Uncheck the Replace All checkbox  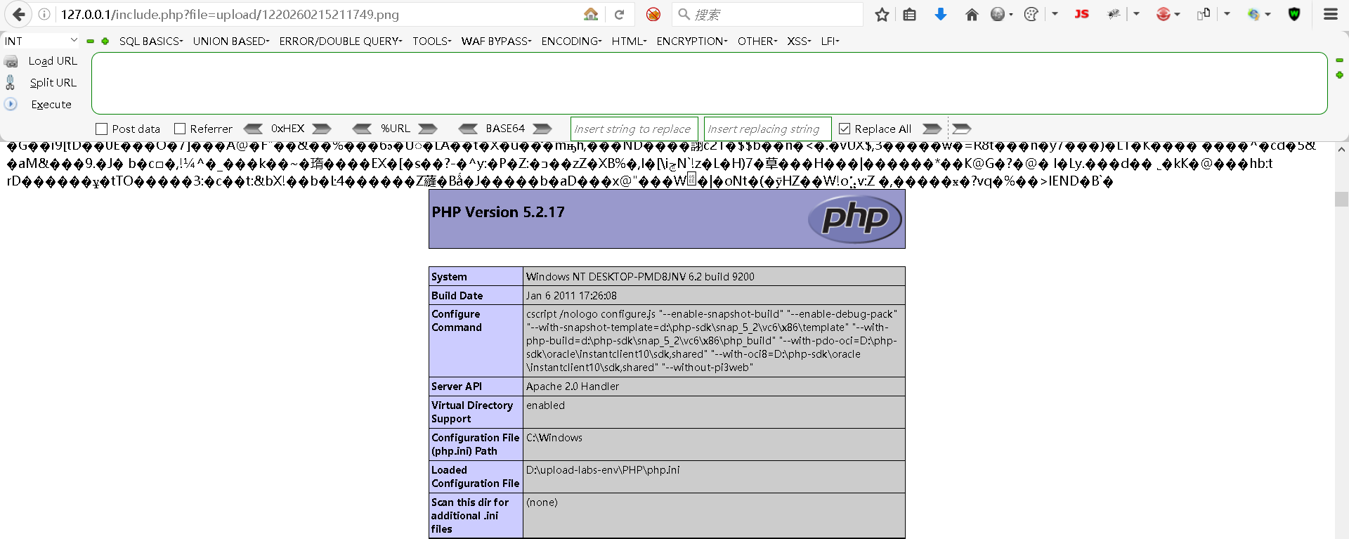pos(845,129)
